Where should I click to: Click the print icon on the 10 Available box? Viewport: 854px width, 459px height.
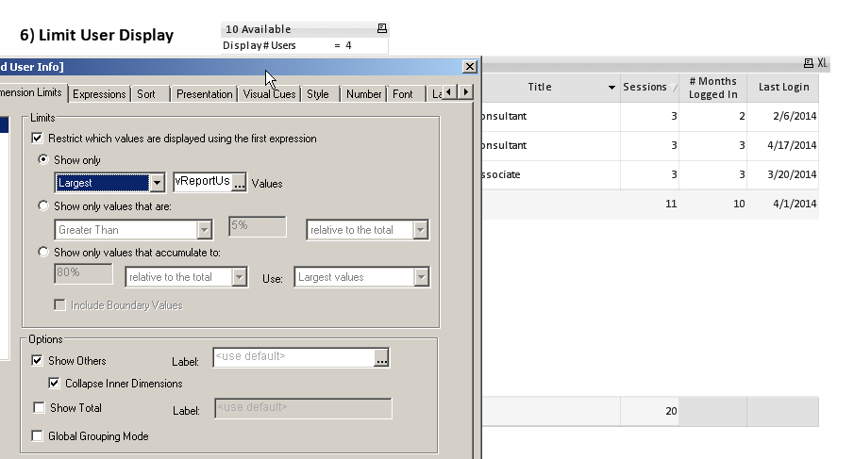click(x=381, y=29)
